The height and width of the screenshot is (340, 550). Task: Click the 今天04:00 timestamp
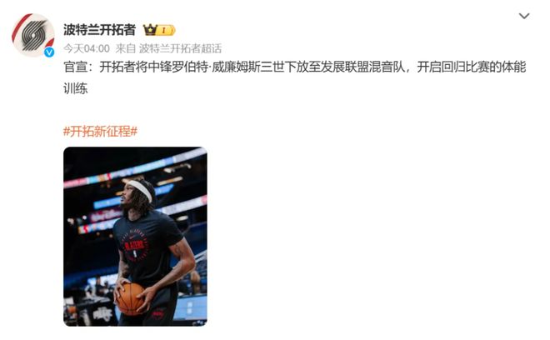click(x=87, y=48)
